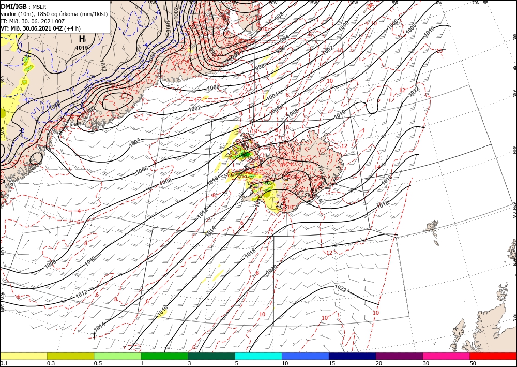The image size is (517, 367).
Task: Click the cyan 5–10 legend swatch
Action: 258,356
